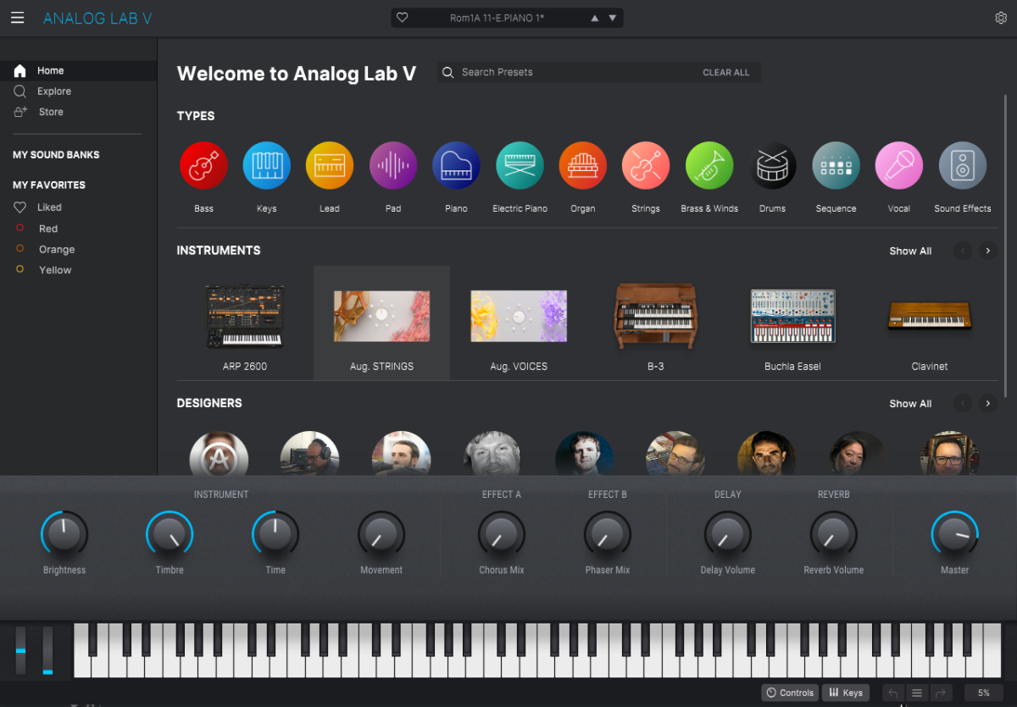Open the Arturia logo designer profile
The image size is (1017, 707).
tap(219, 454)
